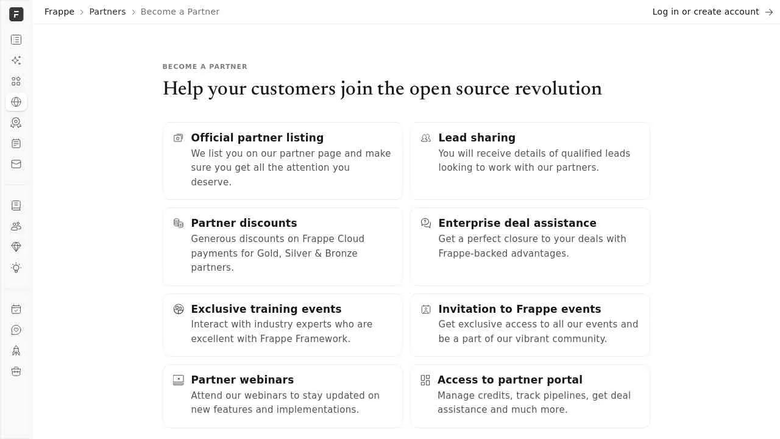
Task: Select the diamond icon in the sidebar
Action: pos(16,247)
